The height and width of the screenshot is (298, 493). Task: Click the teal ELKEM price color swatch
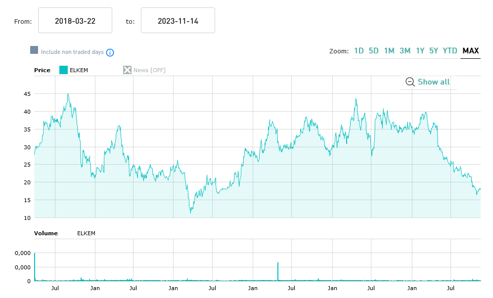click(x=63, y=70)
